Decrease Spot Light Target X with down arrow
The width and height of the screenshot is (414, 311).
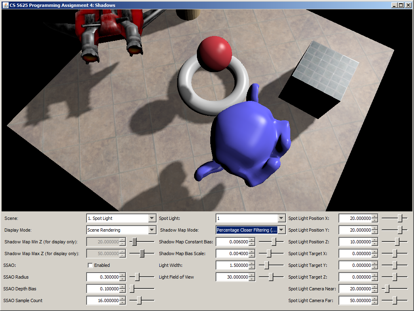[x=375, y=256]
